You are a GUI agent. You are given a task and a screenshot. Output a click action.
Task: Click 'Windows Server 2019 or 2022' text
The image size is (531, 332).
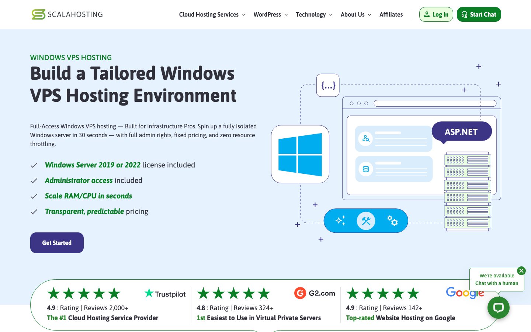(x=93, y=165)
